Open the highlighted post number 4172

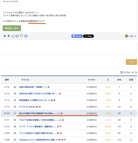(x=38, y=113)
